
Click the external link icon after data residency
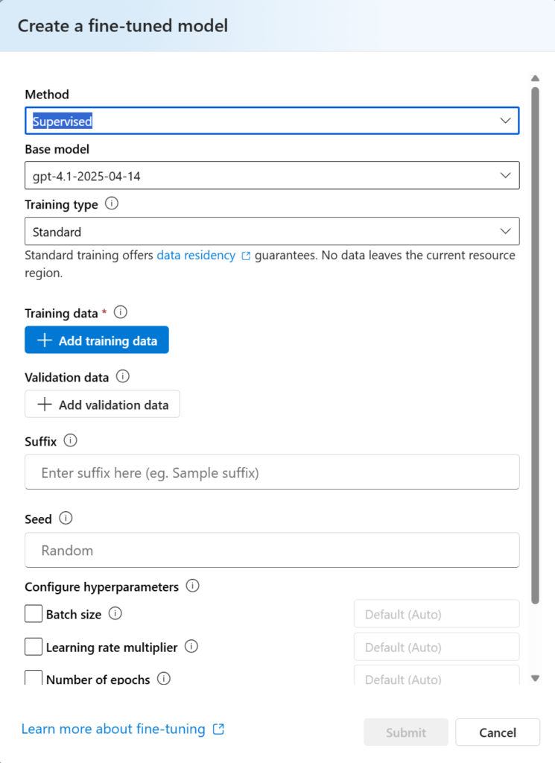point(246,256)
